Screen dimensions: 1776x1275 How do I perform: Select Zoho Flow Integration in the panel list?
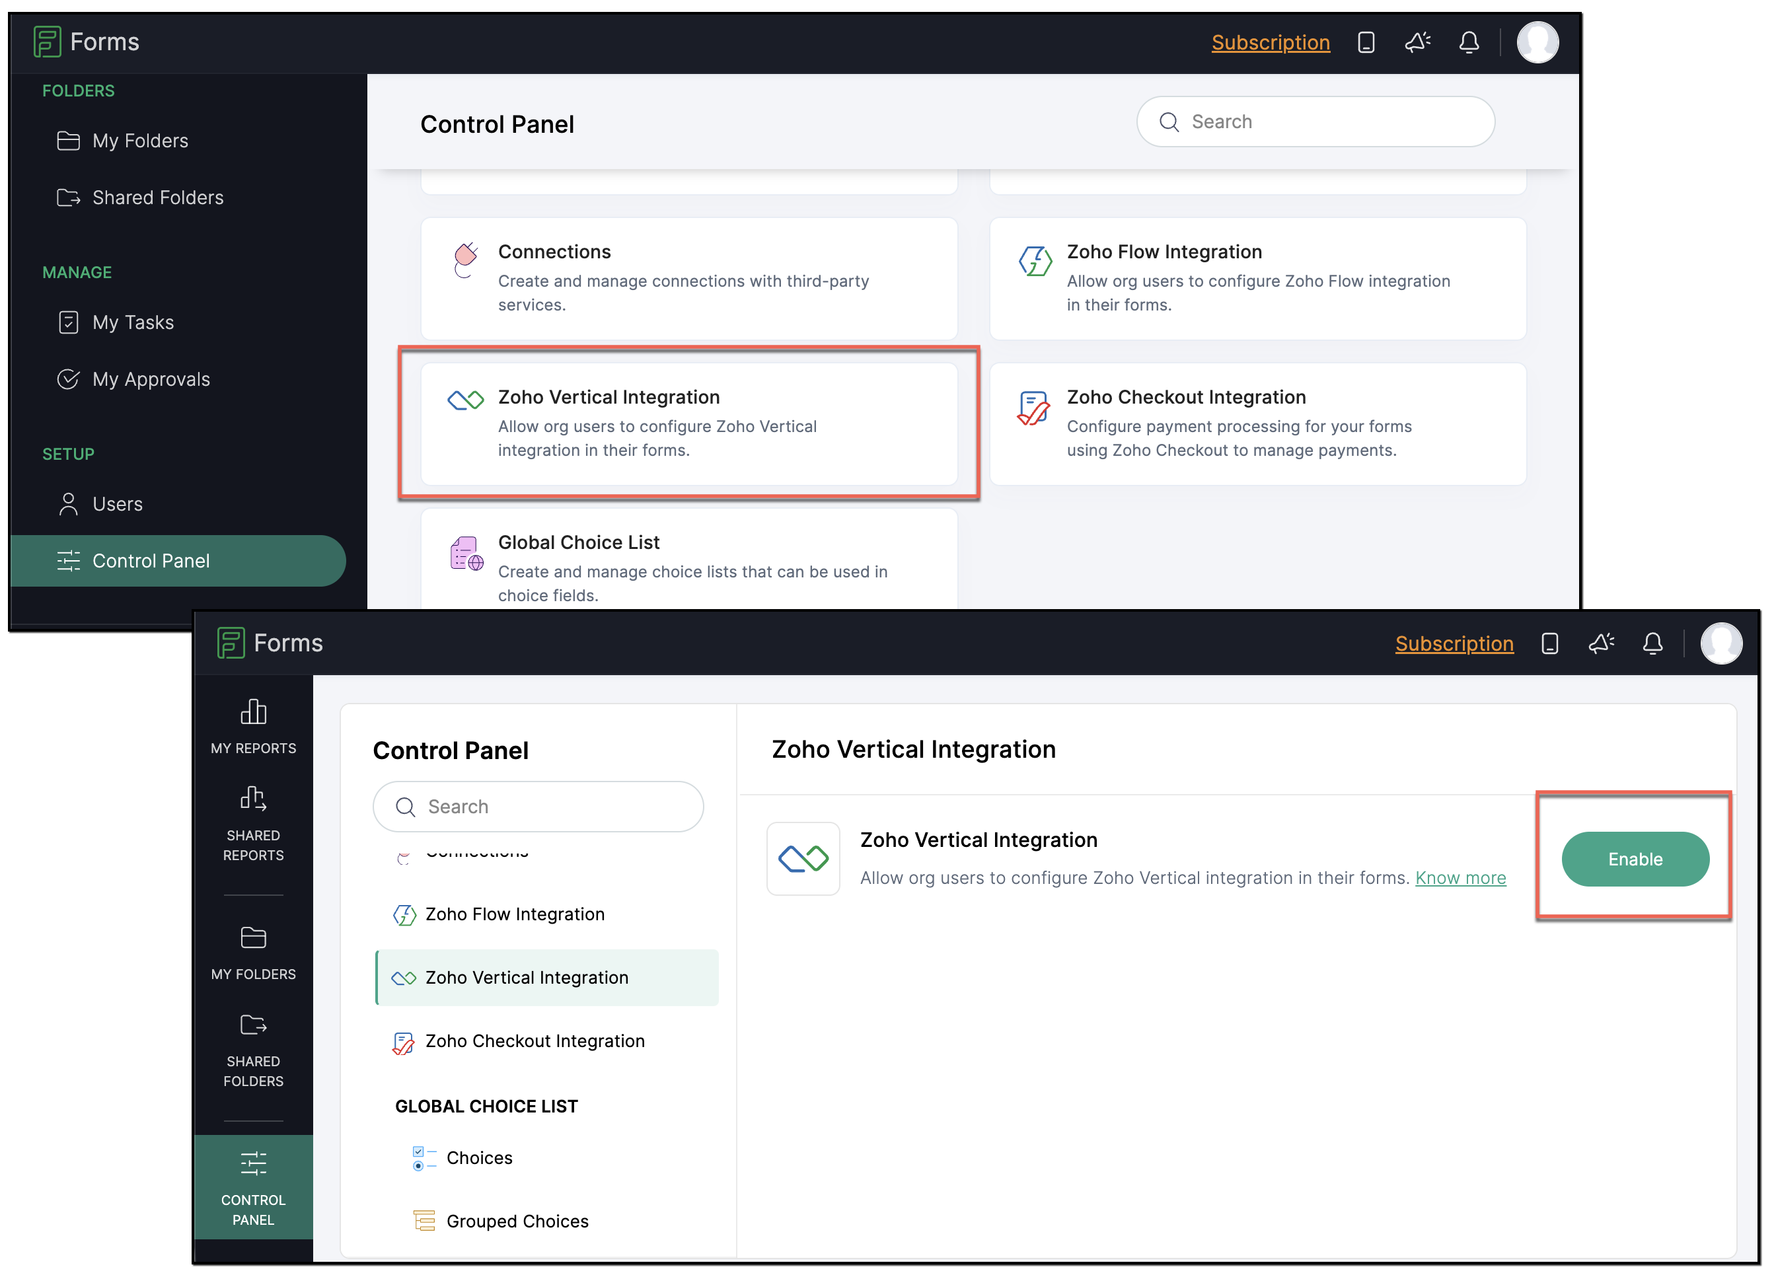[515, 914]
